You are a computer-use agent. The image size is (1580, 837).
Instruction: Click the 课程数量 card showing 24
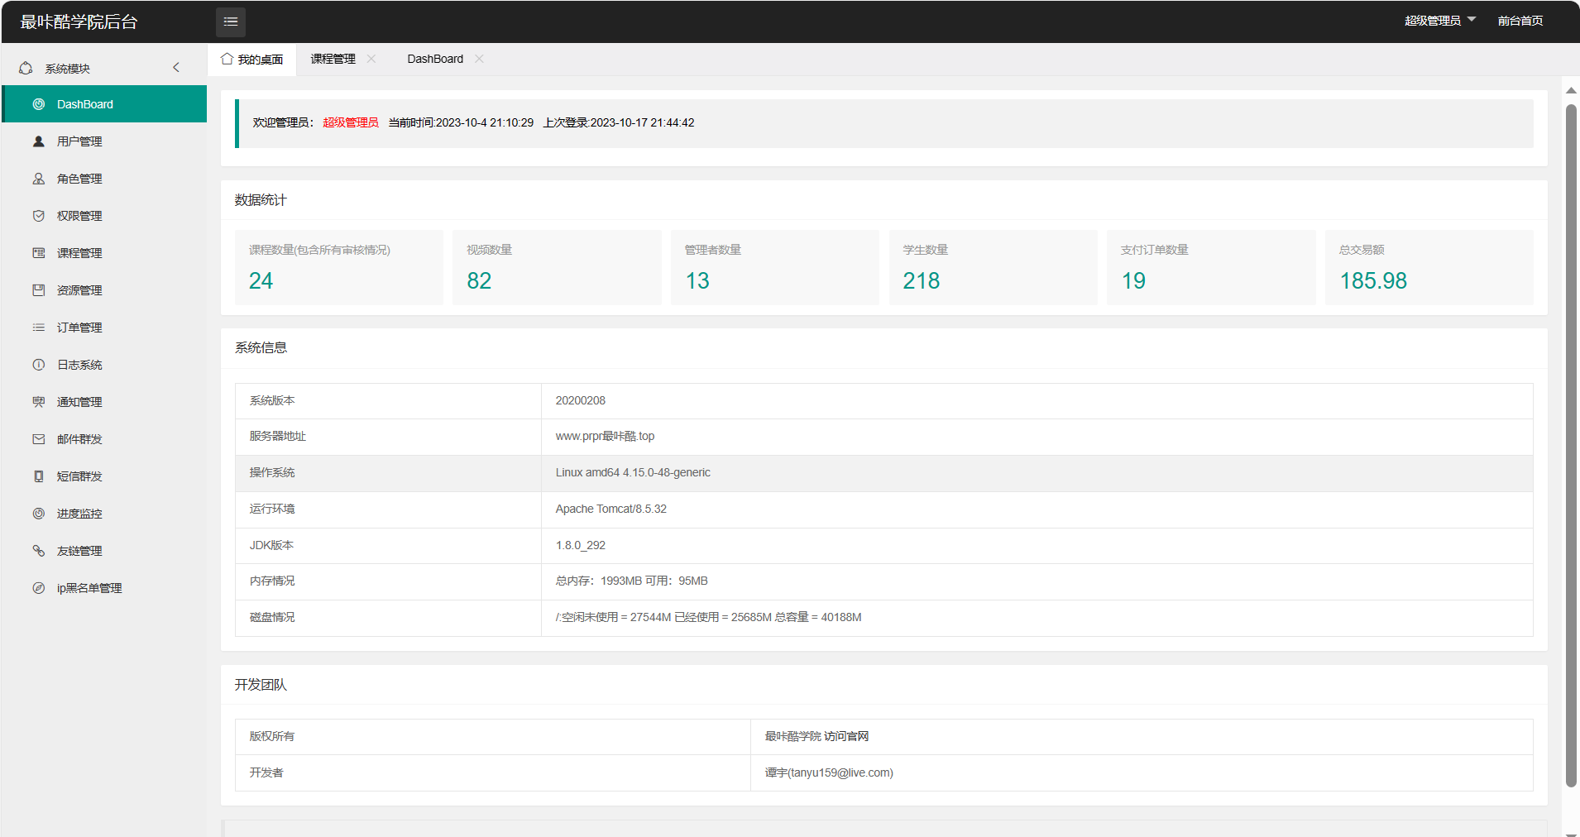pyautogui.click(x=339, y=268)
